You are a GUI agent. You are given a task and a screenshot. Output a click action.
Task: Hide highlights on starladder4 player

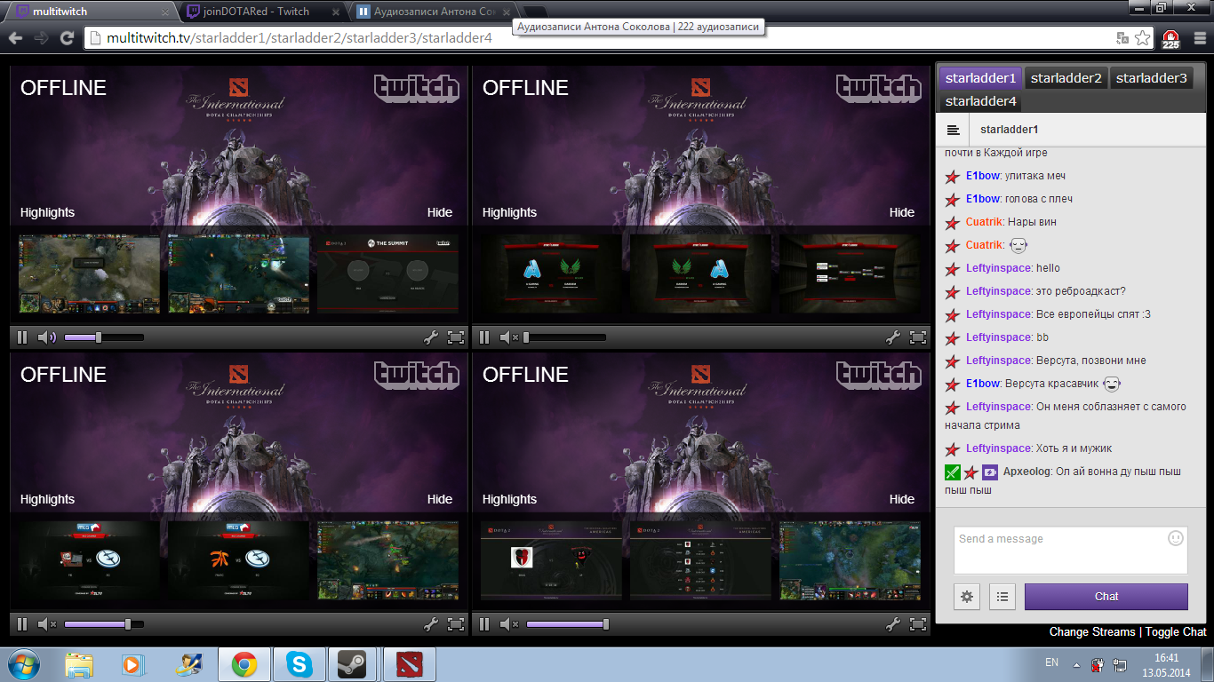pos(901,499)
